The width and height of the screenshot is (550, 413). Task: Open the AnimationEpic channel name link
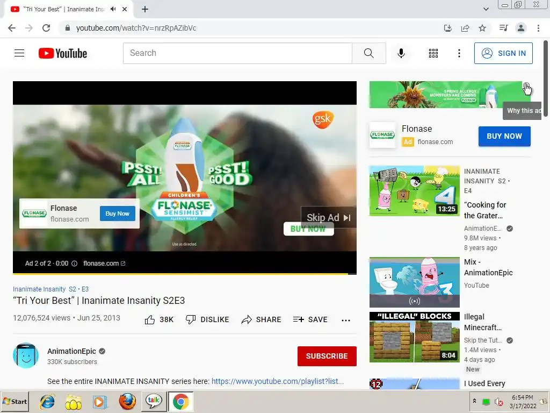71,351
